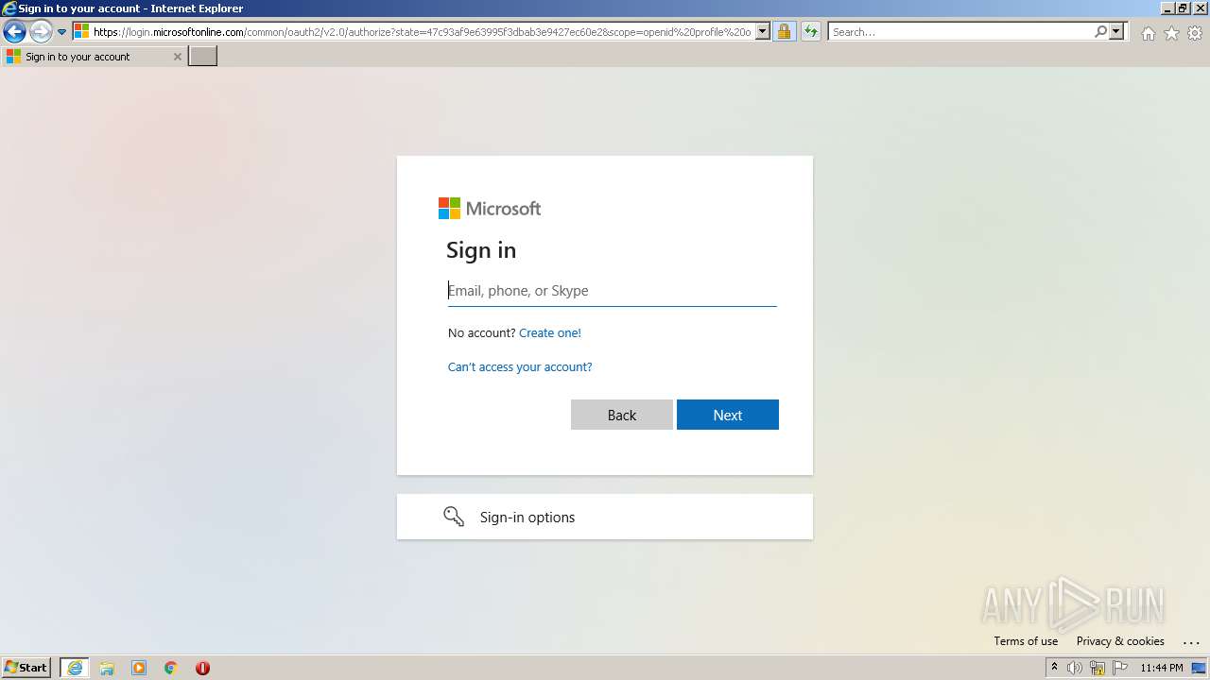Click the 'Sign in' heading text
Image resolution: width=1210 pixels, height=680 pixels.
click(481, 250)
